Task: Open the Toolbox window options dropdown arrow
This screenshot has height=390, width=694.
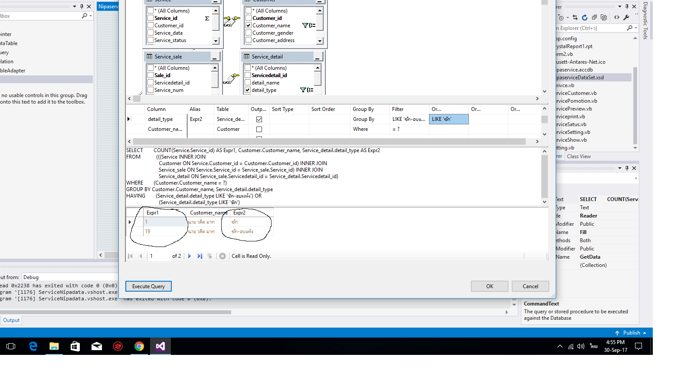Action: 75,6
